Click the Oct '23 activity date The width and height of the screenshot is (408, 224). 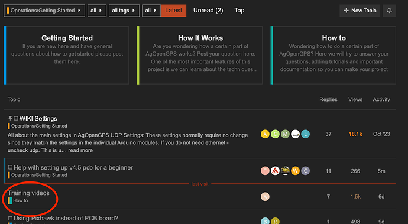click(381, 134)
